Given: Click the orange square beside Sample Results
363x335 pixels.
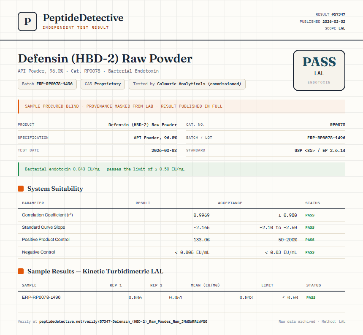Looking at the screenshot, I should coord(21,271).
